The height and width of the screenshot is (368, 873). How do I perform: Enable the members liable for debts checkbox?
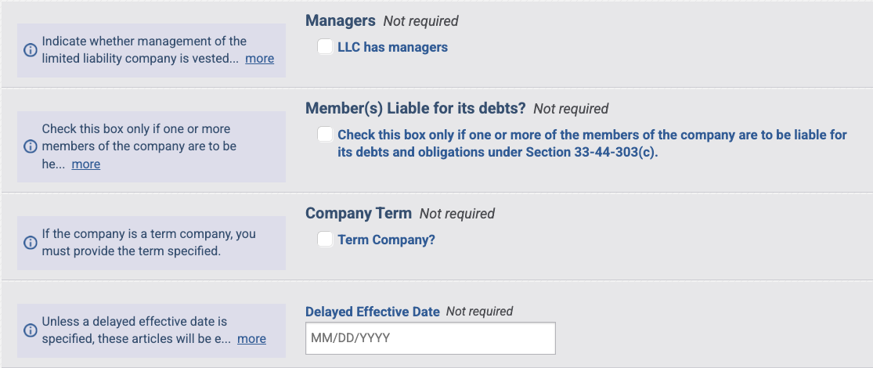coord(325,135)
